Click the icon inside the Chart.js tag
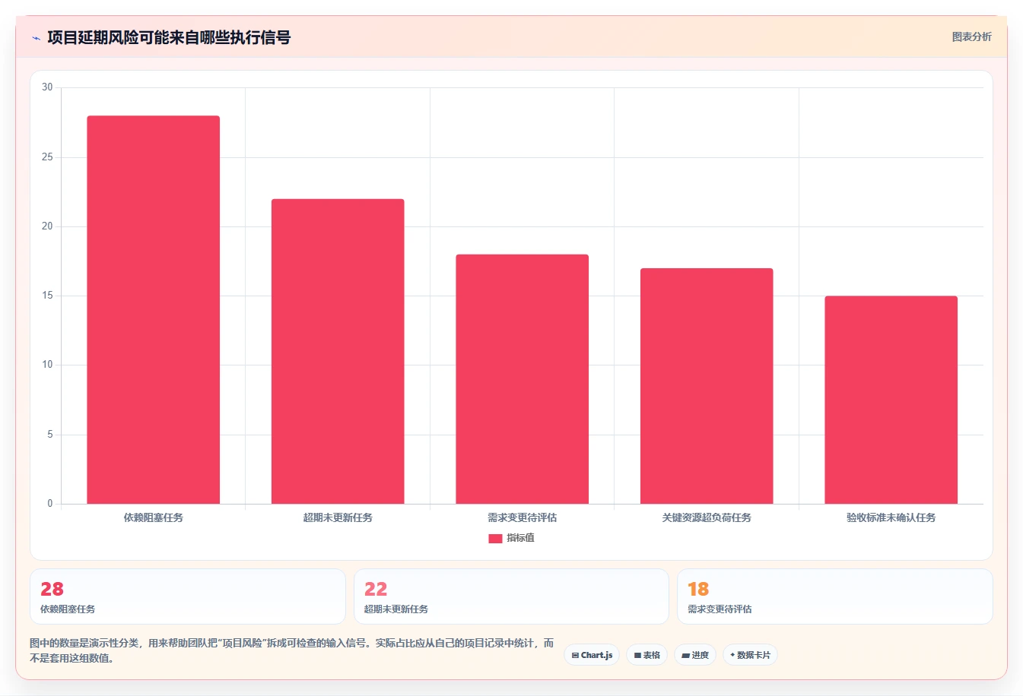Image resolution: width=1023 pixels, height=696 pixels. coord(575,655)
